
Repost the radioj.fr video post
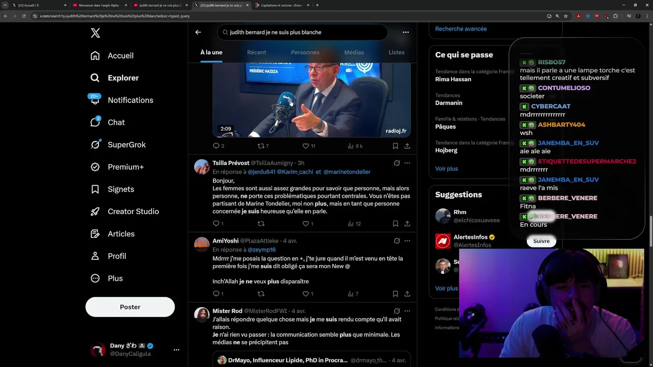[x=263, y=146]
